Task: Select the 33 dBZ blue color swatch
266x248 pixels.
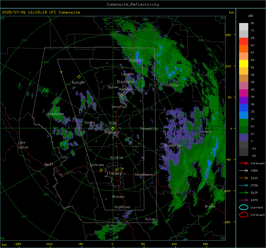Action: (244, 108)
